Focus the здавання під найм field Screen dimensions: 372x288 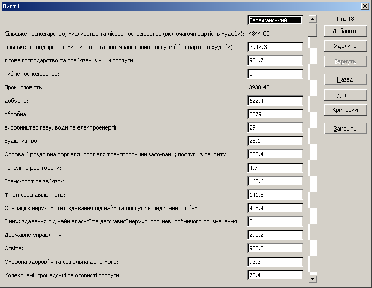[275, 221]
